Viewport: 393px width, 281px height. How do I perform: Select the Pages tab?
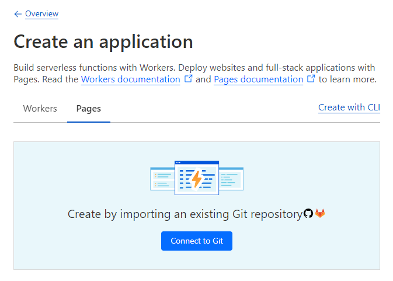click(x=89, y=109)
